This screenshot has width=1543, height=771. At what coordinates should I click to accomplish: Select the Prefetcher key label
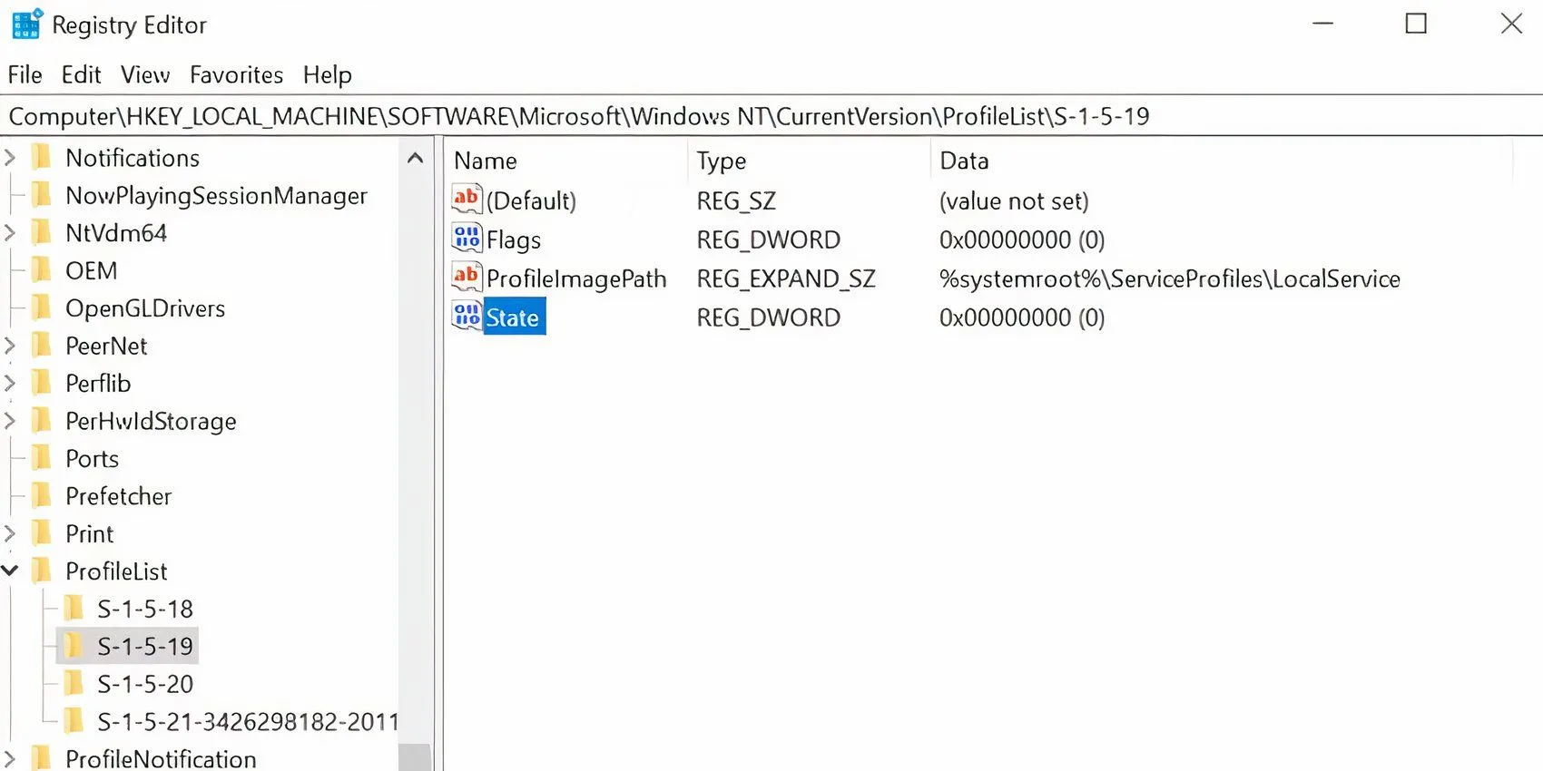click(118, 496)
